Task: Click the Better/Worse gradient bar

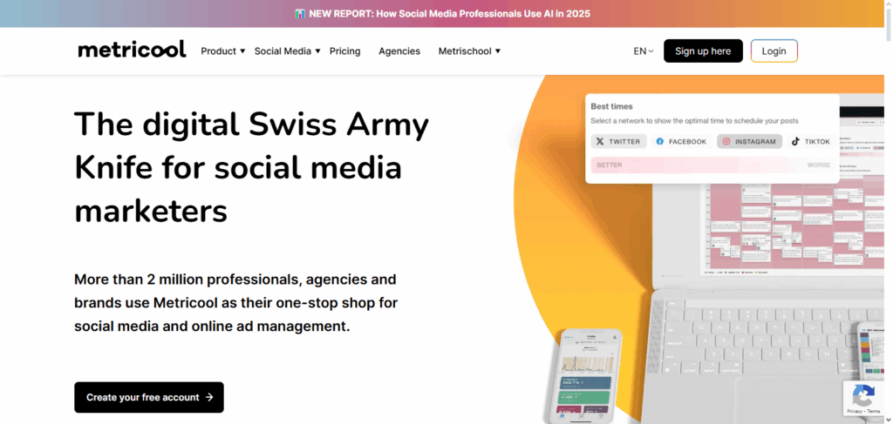Action: (x=713, y=165)
